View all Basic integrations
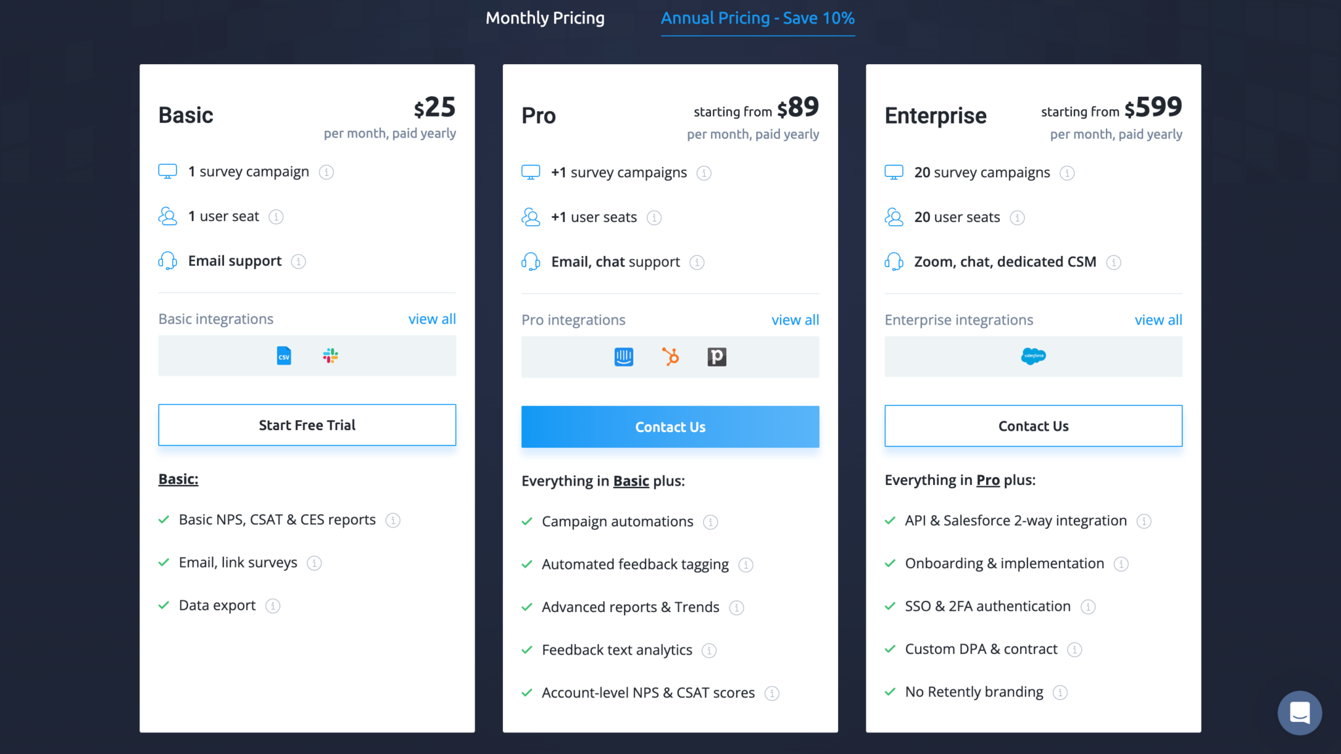1341x754 pixels. 432,319
